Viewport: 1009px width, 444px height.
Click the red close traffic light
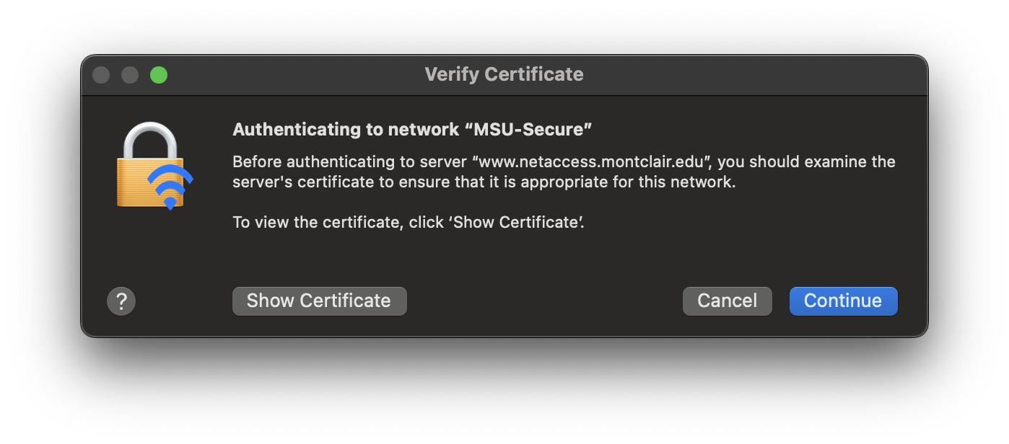[x=101, y=74]
